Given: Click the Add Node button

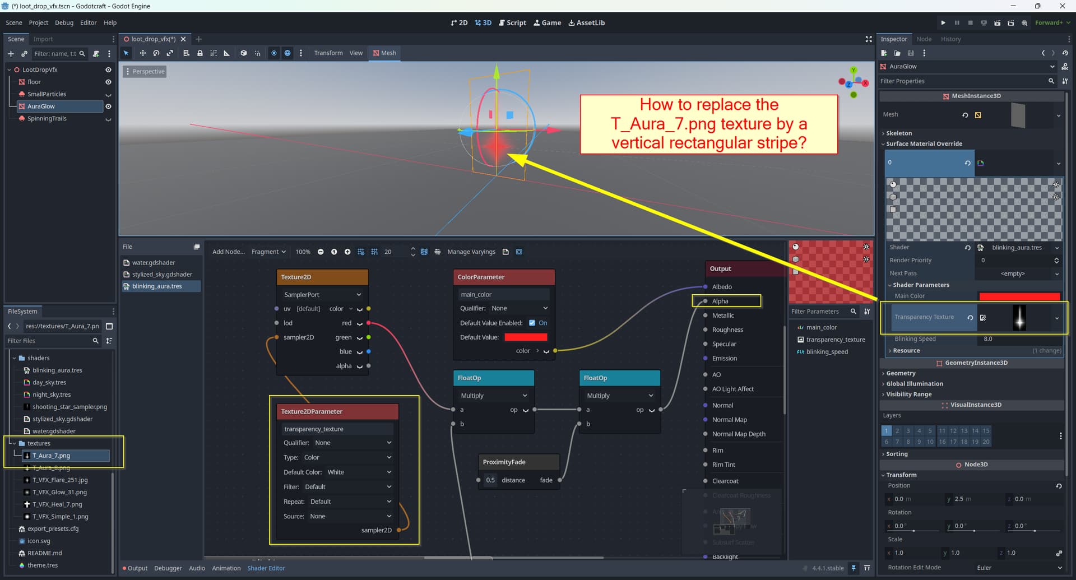Looking at the screenshot, I should (228, 252).
